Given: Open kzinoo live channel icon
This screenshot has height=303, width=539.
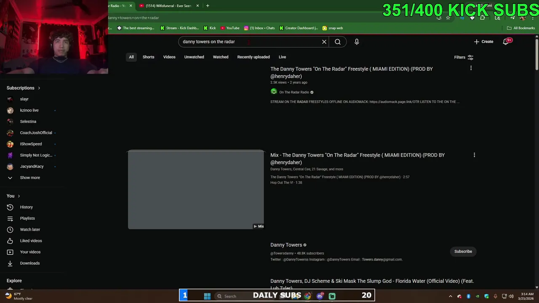Looking at the screenshot, I should click(10, 110).
